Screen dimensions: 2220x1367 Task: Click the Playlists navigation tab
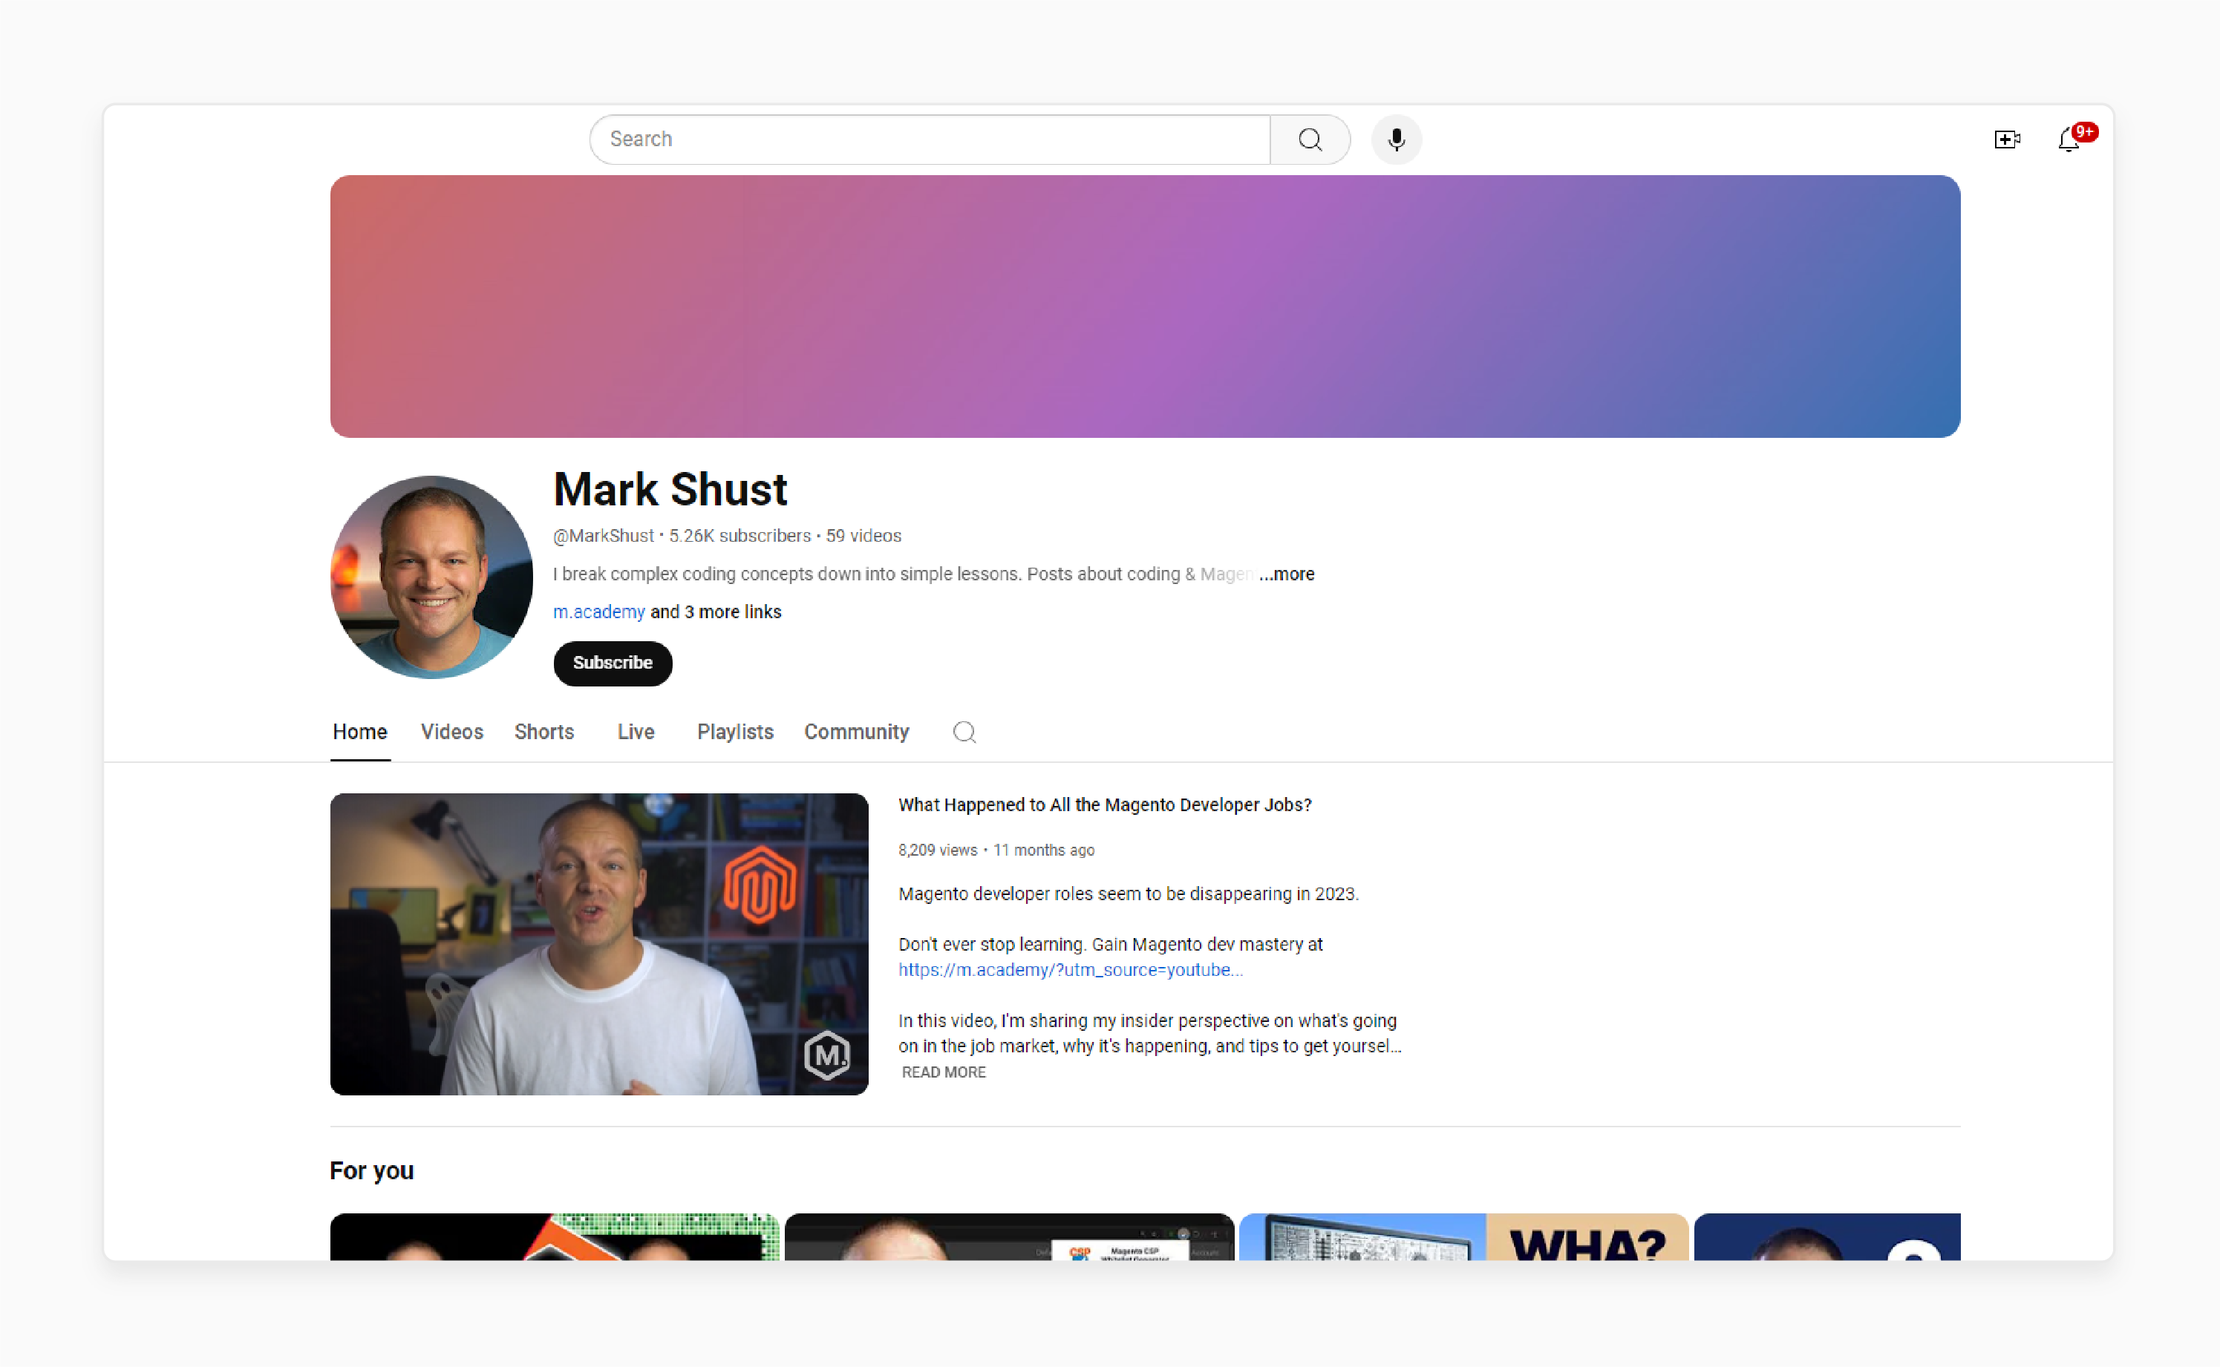(733, 732)
